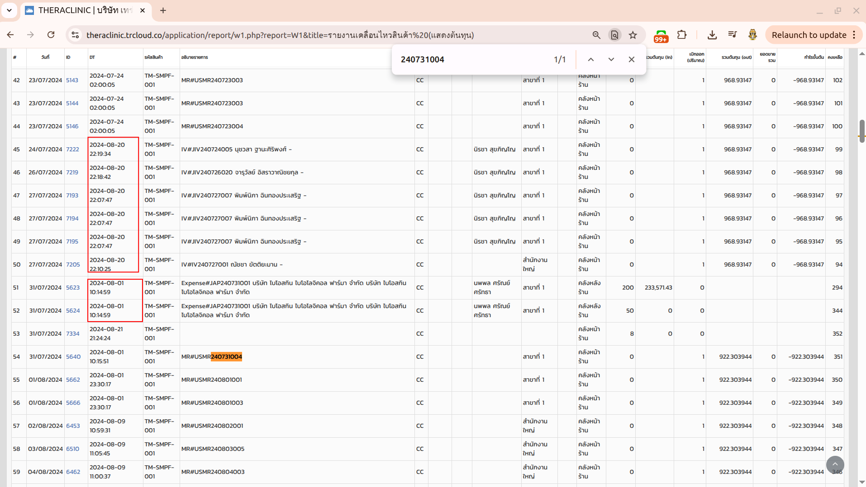This screenshot has width=866, height=487.
Task: Open the extensions puzzle icon
Action: click(x=681, y=35)
